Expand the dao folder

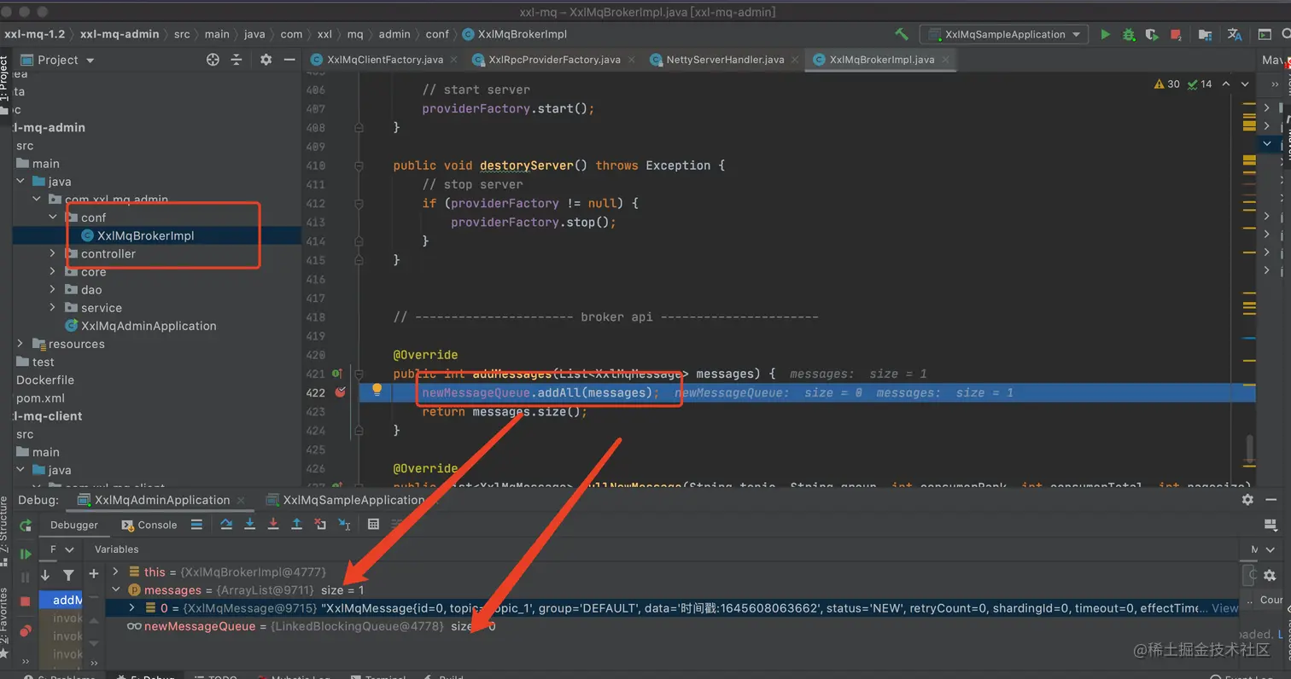point(53,290)
